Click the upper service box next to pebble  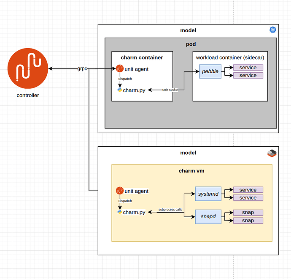tap(248, 68)
